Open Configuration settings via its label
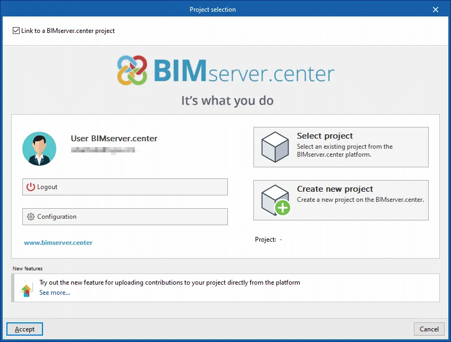 tap(57, 217)
